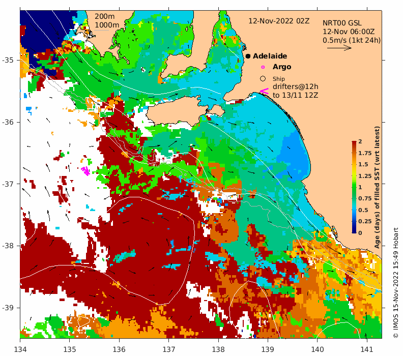Click the colorbar at green value 1

[354, 187]
